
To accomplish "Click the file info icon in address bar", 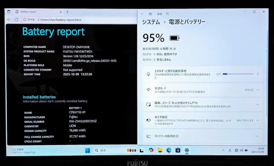I will (25, 20).
